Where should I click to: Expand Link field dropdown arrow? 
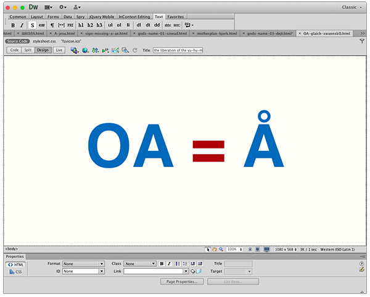186,271
